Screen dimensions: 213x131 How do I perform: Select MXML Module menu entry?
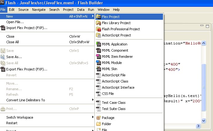point(129,63)
